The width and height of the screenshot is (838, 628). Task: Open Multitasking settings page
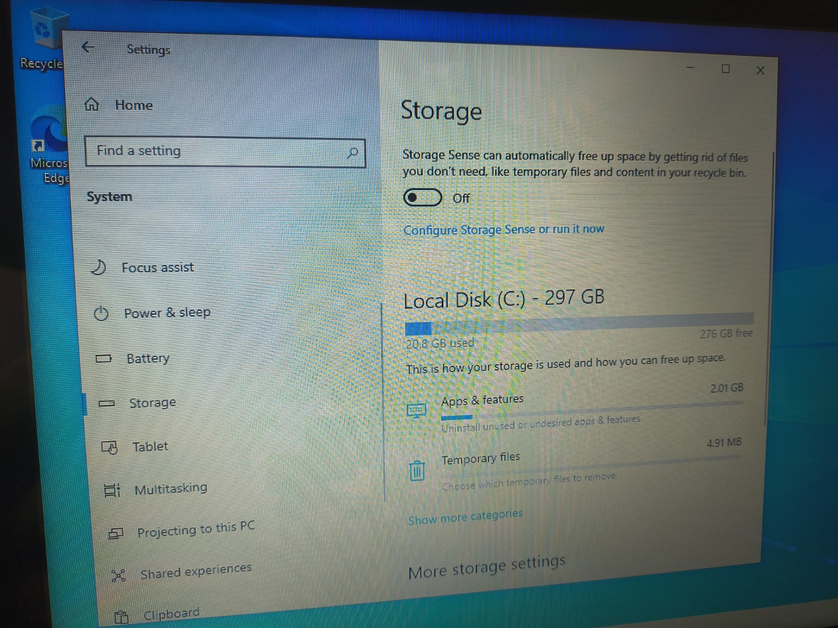coord(171,489)
